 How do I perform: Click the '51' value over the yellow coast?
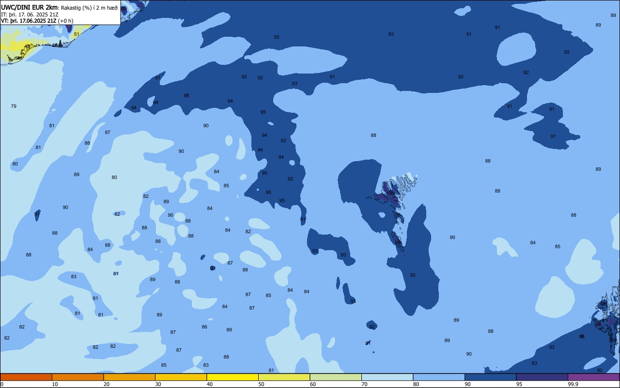tap(77, 34)
